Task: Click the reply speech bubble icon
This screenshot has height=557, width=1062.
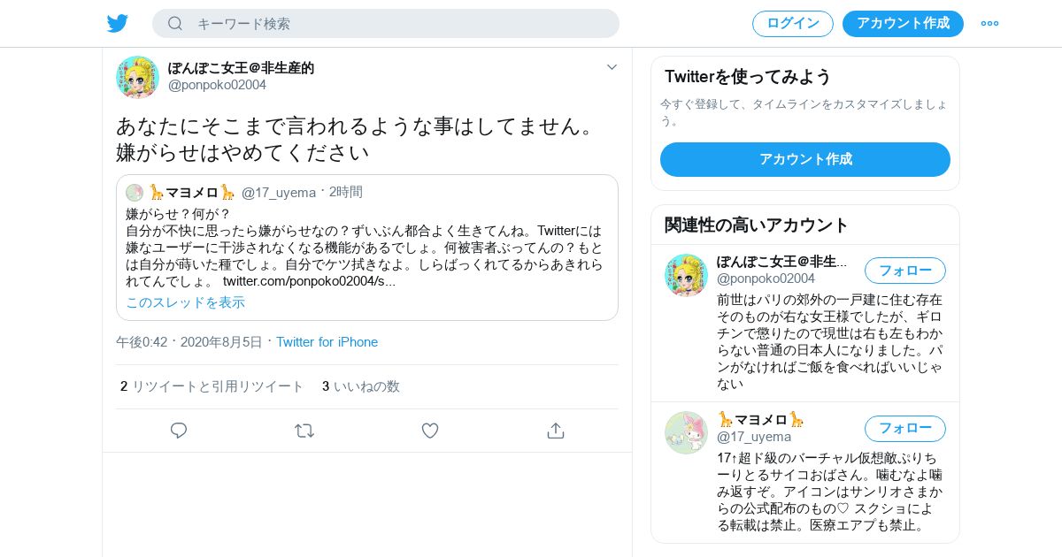Action: [179, 431]
